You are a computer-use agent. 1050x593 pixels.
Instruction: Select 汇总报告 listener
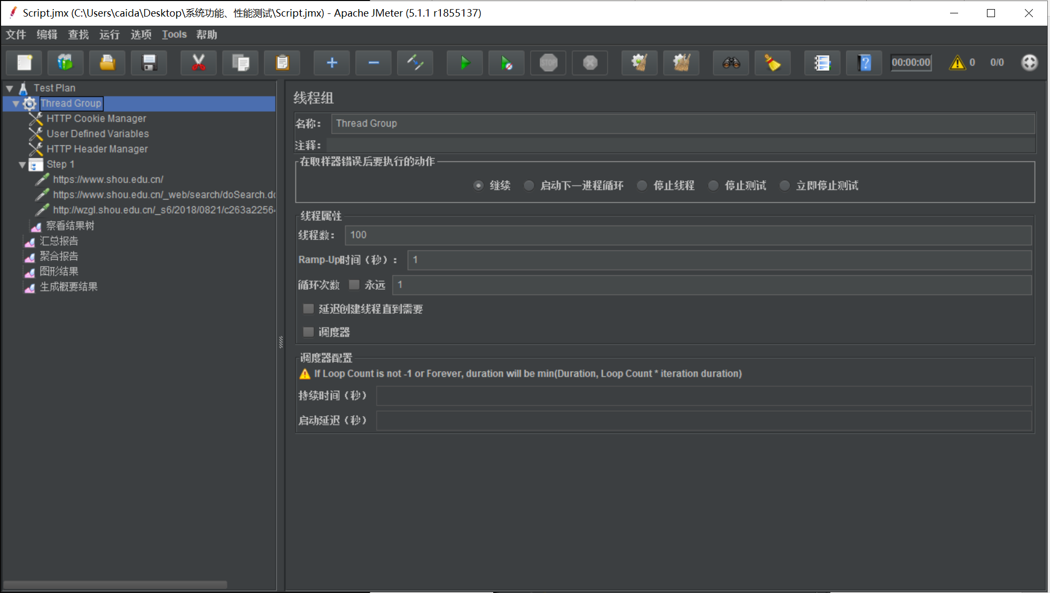click(x=59, y=241)
